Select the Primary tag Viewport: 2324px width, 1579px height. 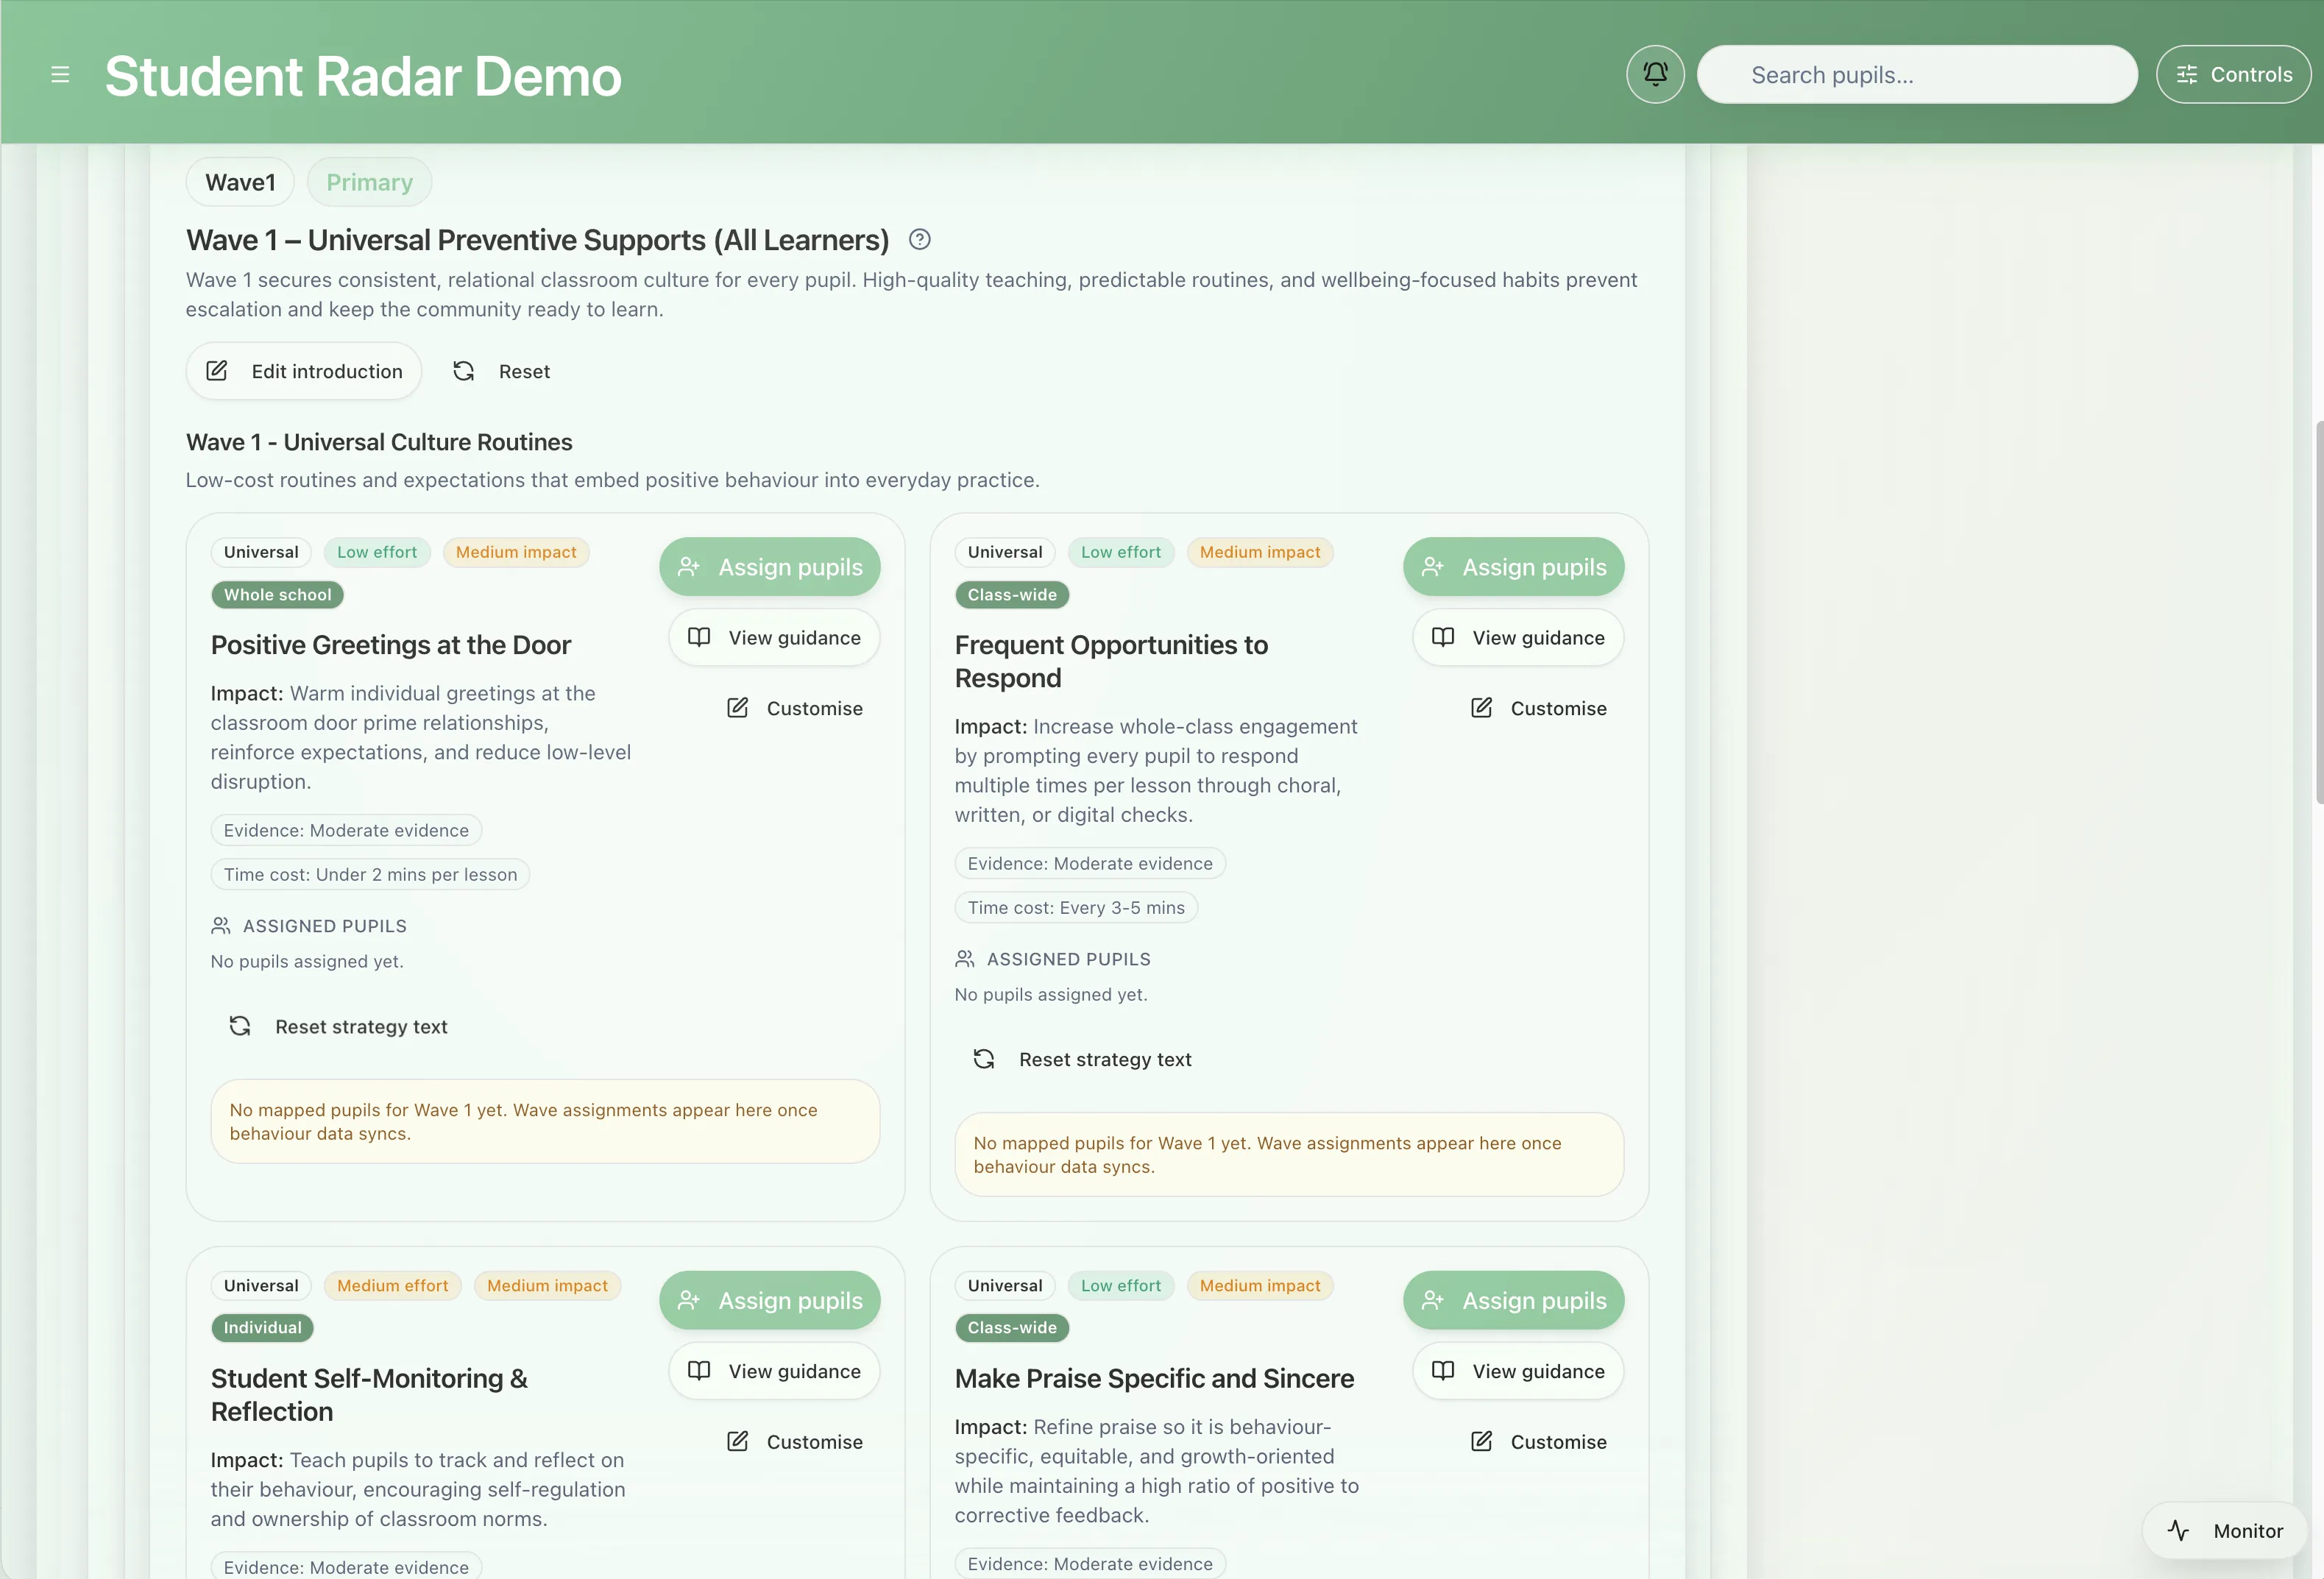369,182
